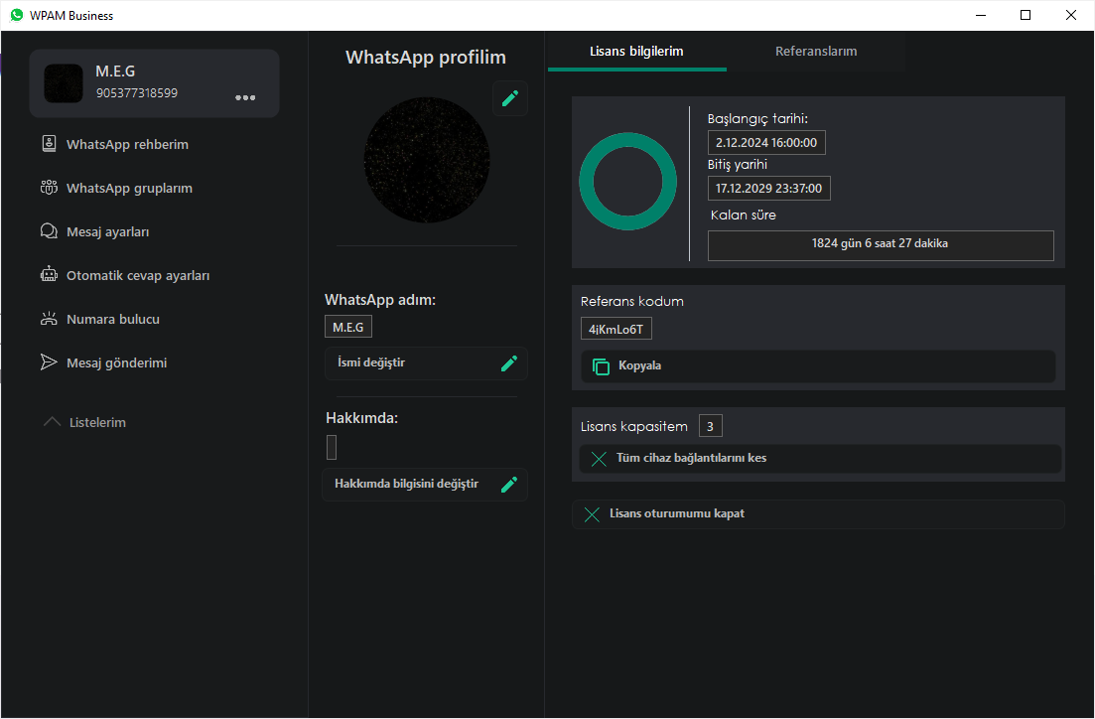Open the Otomatik cevap ayarları robot icon
Viewport: 1095px width, 719px height.
[x=49, y=275]
